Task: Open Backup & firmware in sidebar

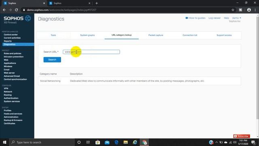Action: point(13,120)
